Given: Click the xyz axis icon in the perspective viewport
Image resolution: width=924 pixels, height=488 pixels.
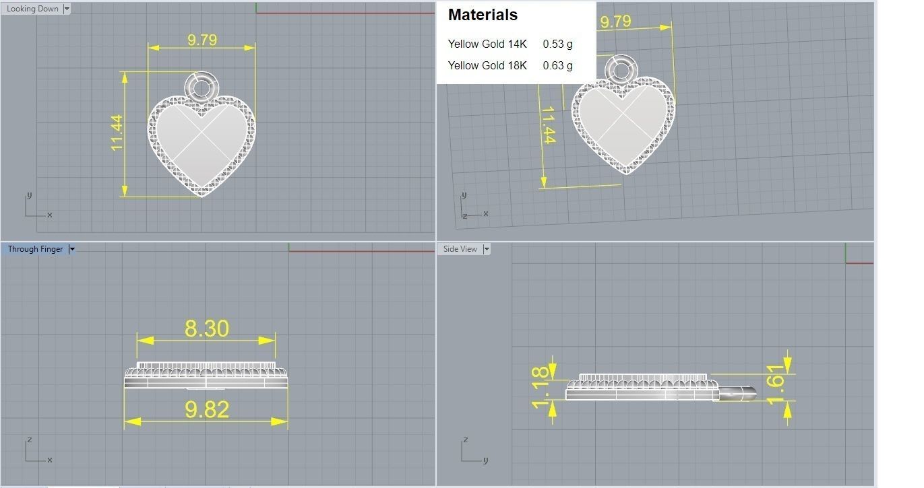Looking at the screenshot, I should 474,205.
